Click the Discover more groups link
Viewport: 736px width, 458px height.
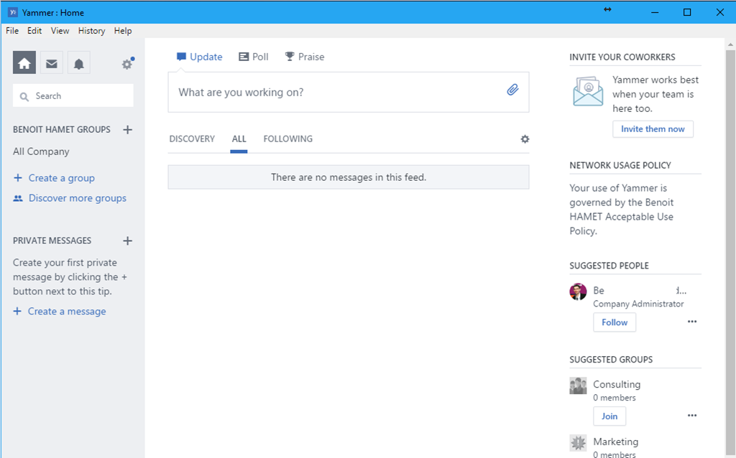(77, 198)
